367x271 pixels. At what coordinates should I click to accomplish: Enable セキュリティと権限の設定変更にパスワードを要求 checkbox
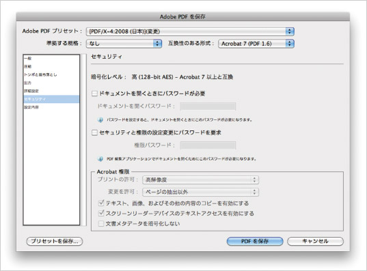click(x=94, y=133)
